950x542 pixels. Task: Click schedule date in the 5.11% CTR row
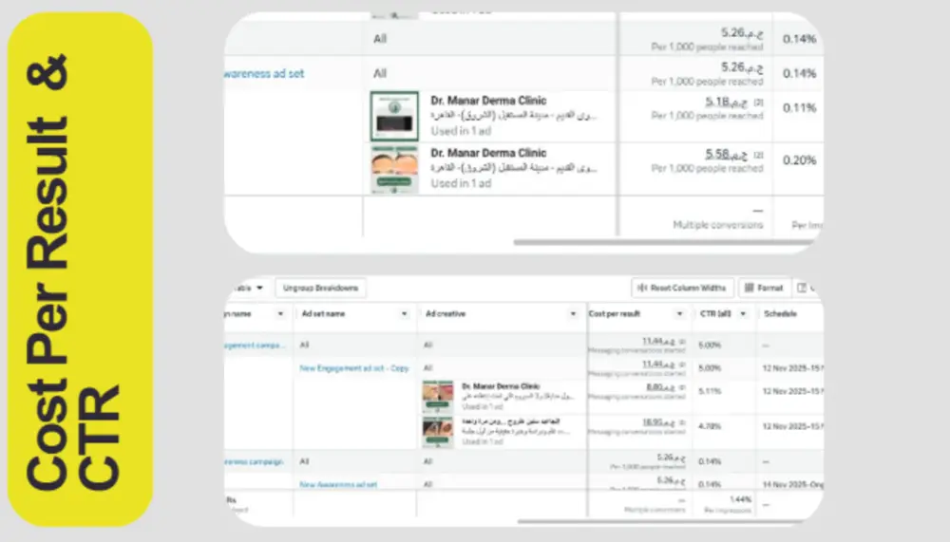tap(792, 391)
